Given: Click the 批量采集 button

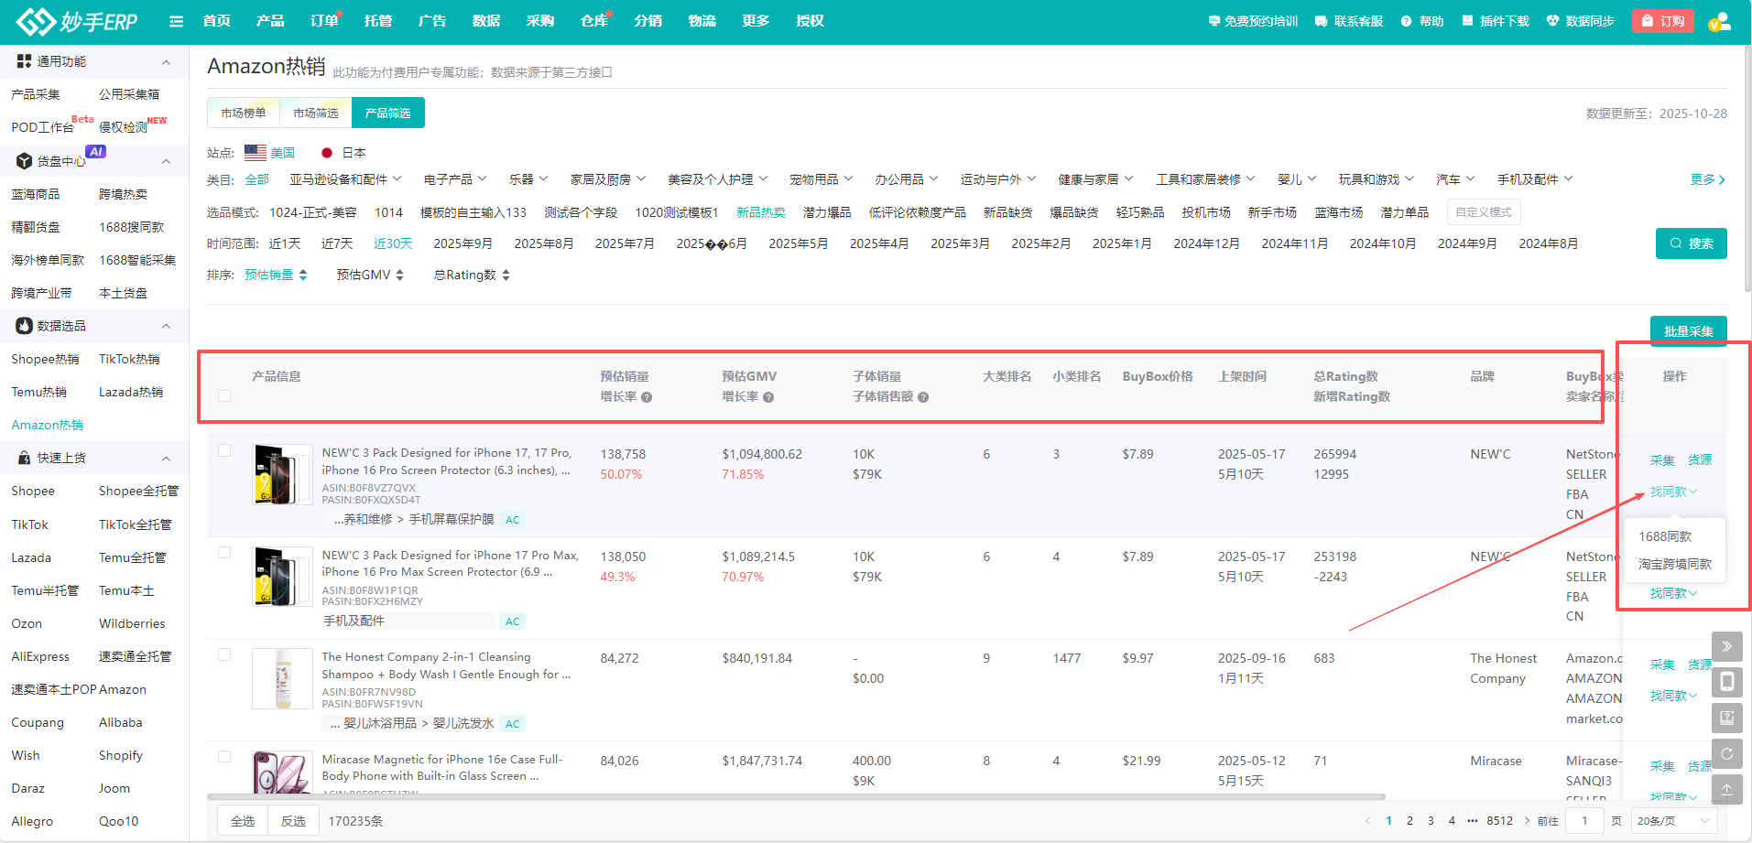Looking at the screenshot, I should (1688, 331).
